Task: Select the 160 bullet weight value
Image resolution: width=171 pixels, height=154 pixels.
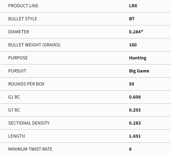Action: click(133, 45)
